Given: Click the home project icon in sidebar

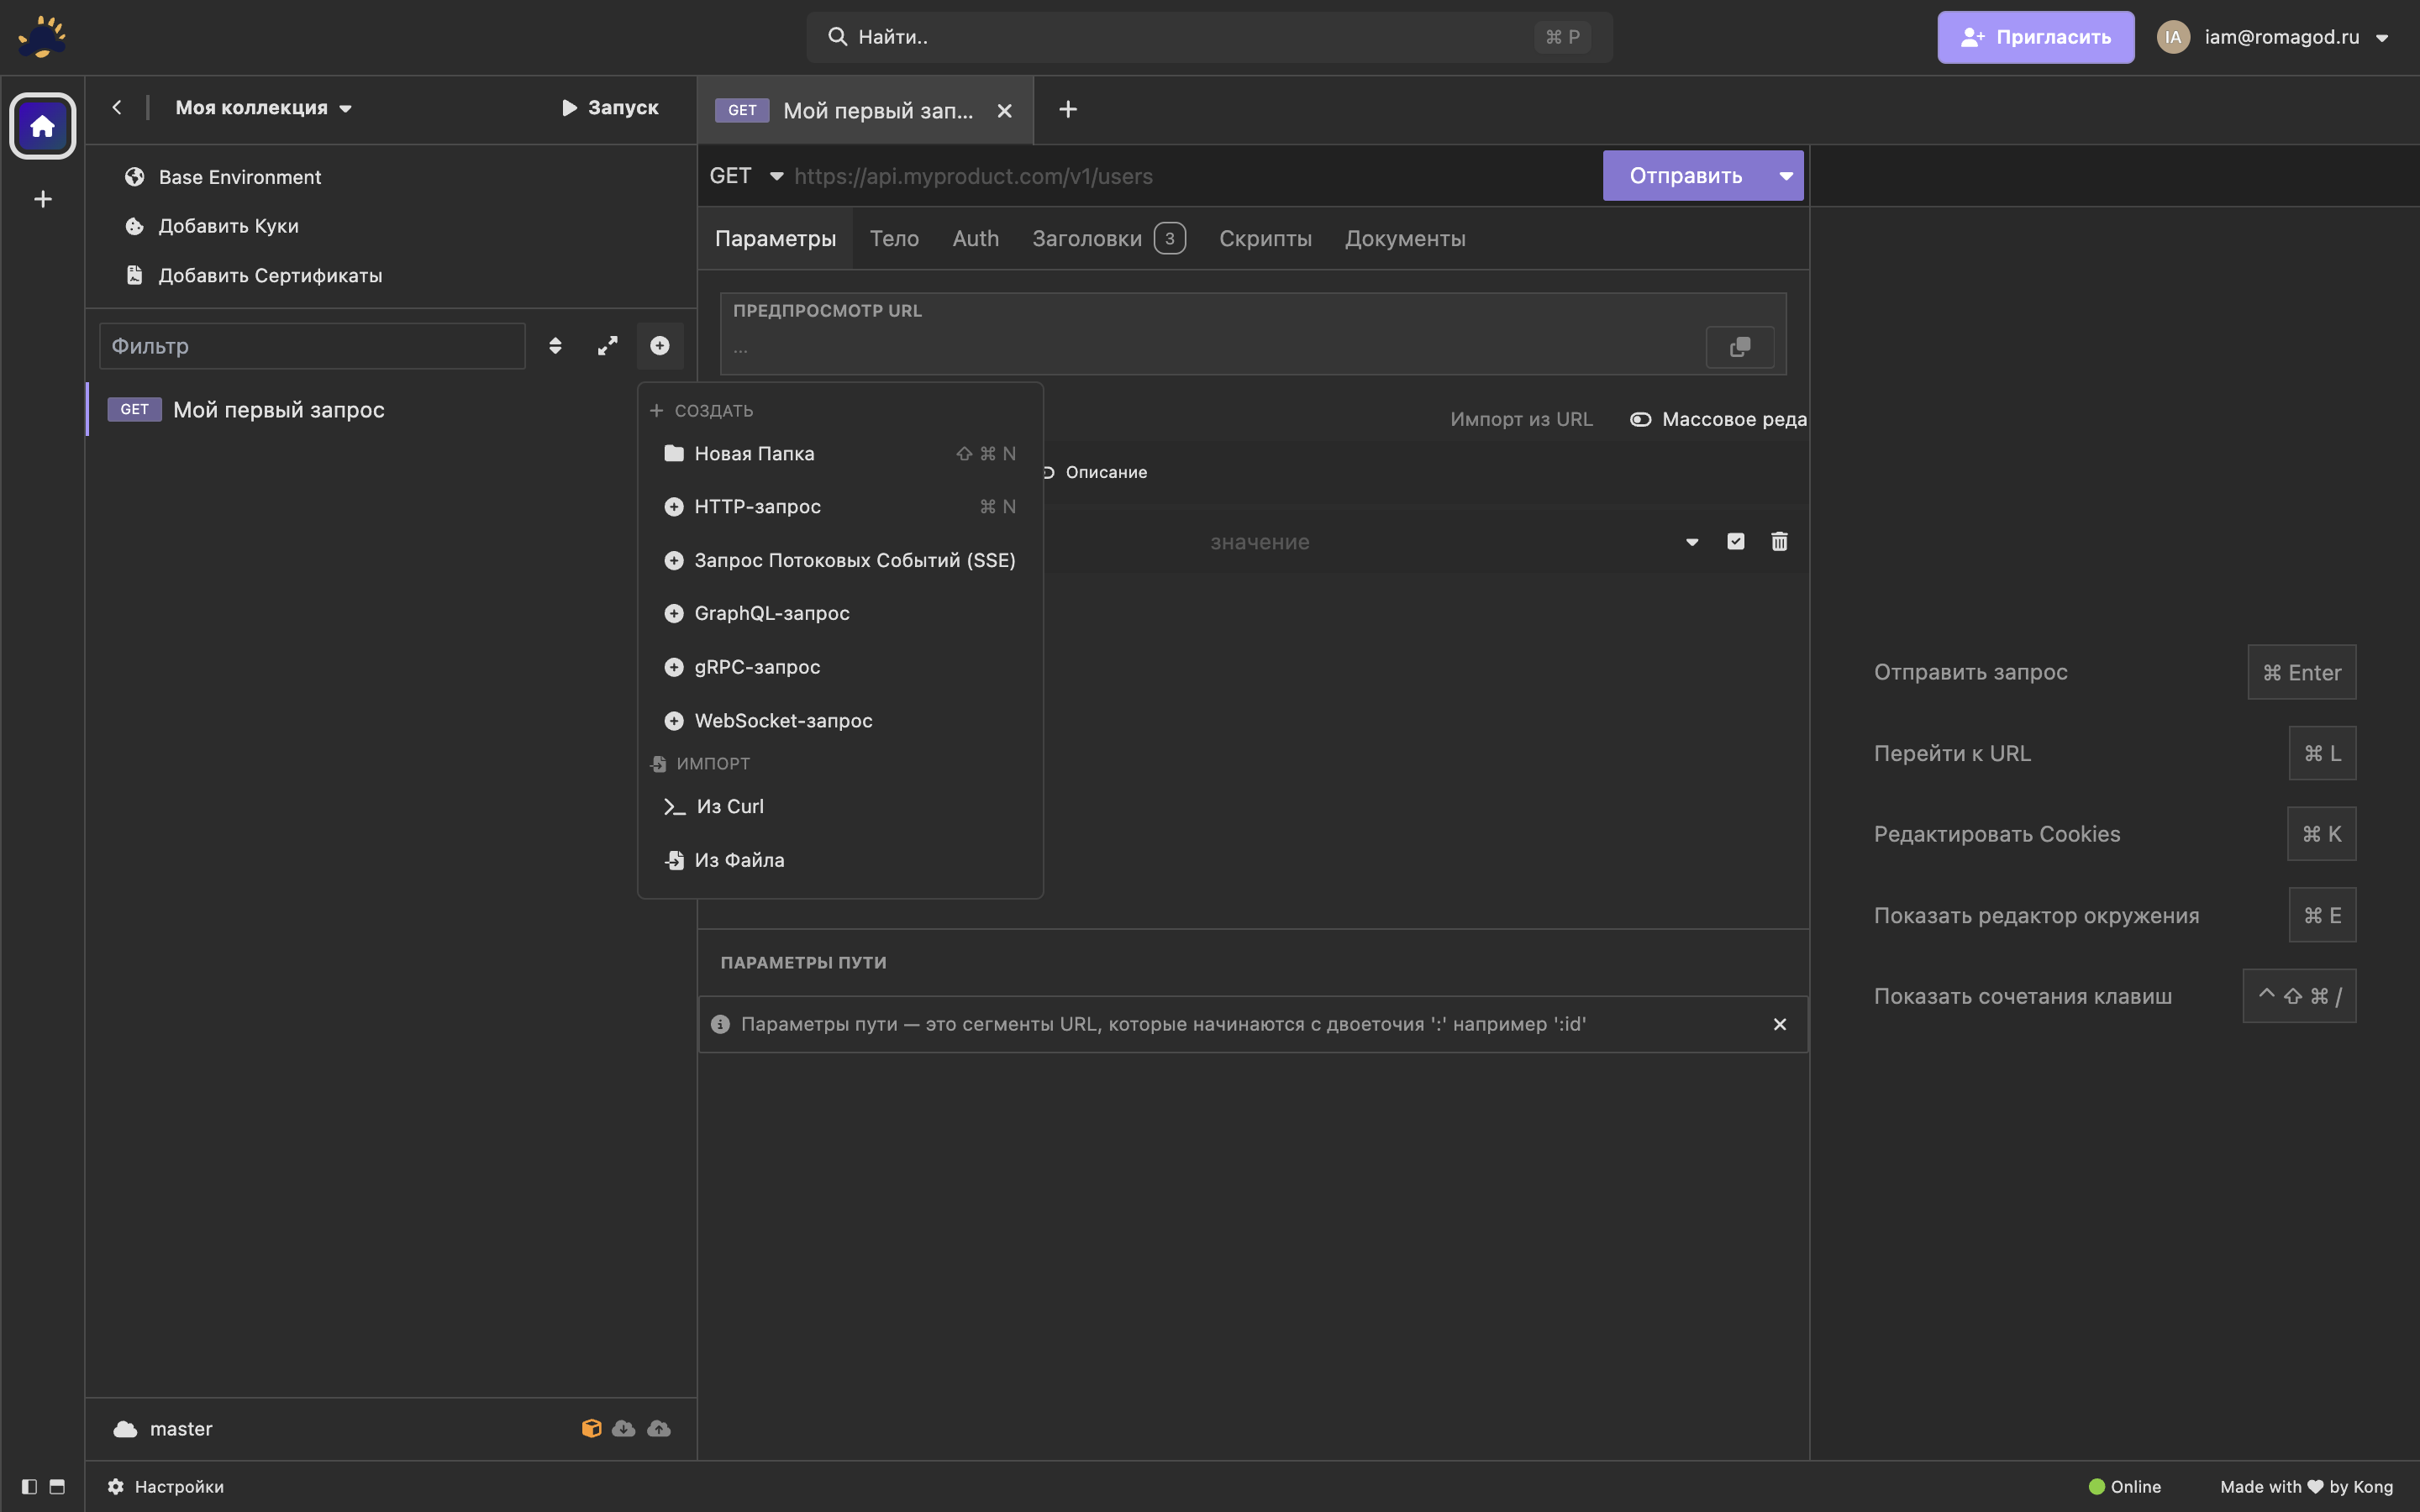Looking at the screenshot, I should point(42,126).
